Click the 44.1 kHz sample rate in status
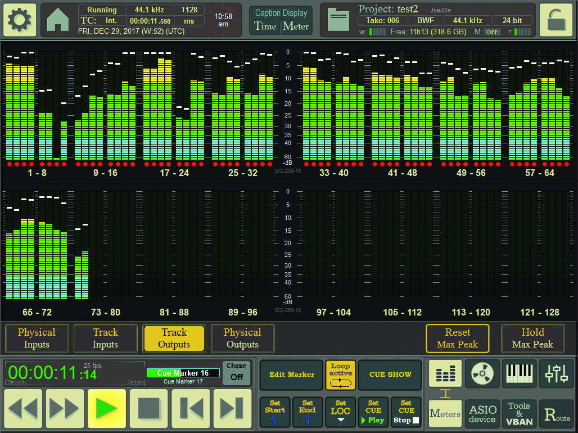Screen dimensions: 578x433 pos(150,10)
